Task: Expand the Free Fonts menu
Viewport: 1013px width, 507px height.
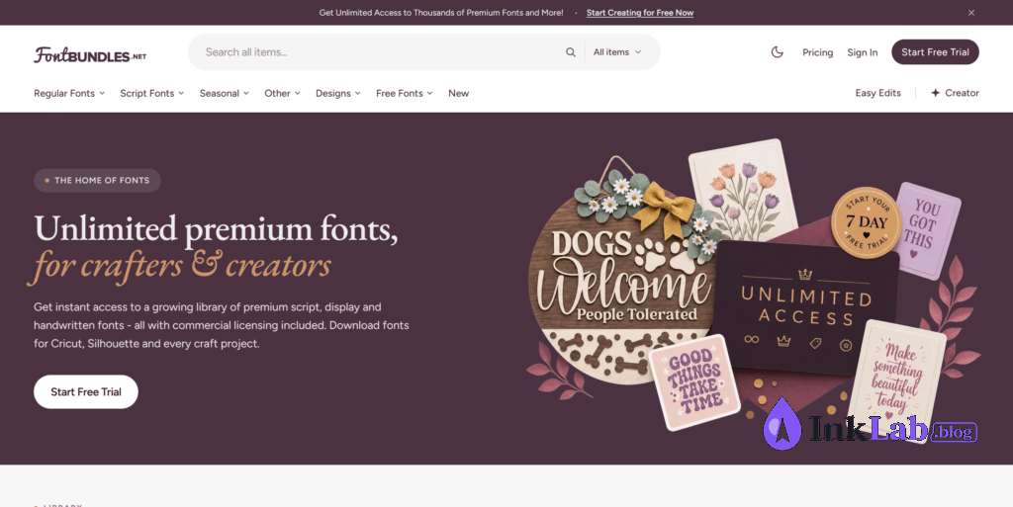Action: 405,93
